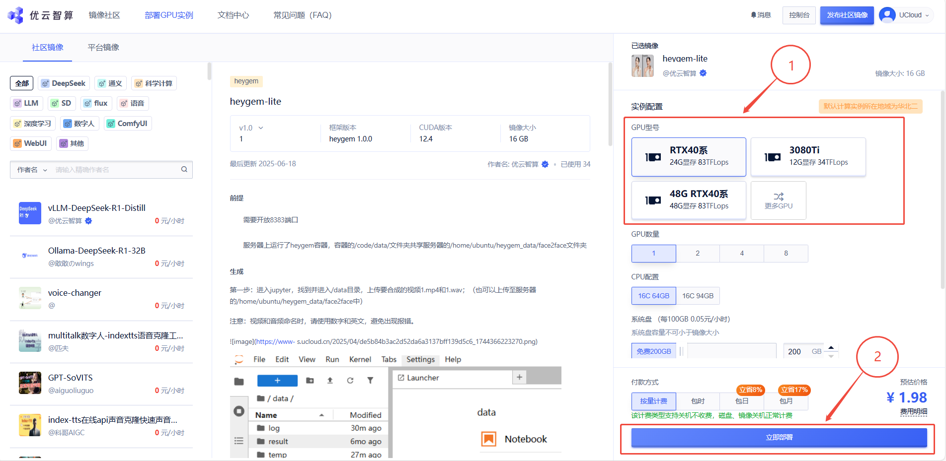This screenshot has height=461, width=946.
Task: Click the Jupyter logo icon
Action: coord(239,359)
